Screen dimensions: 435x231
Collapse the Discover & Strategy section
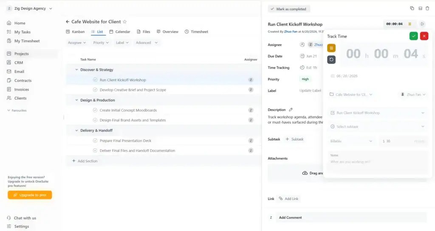point(76,70)
